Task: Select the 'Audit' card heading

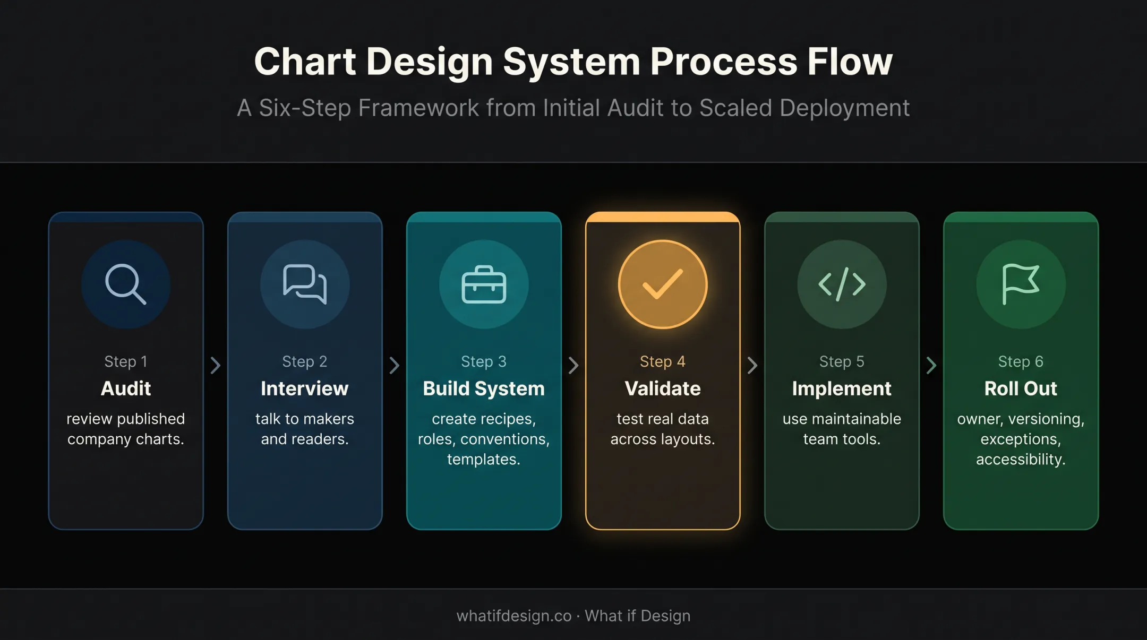Action: click(x=126, y=388)
